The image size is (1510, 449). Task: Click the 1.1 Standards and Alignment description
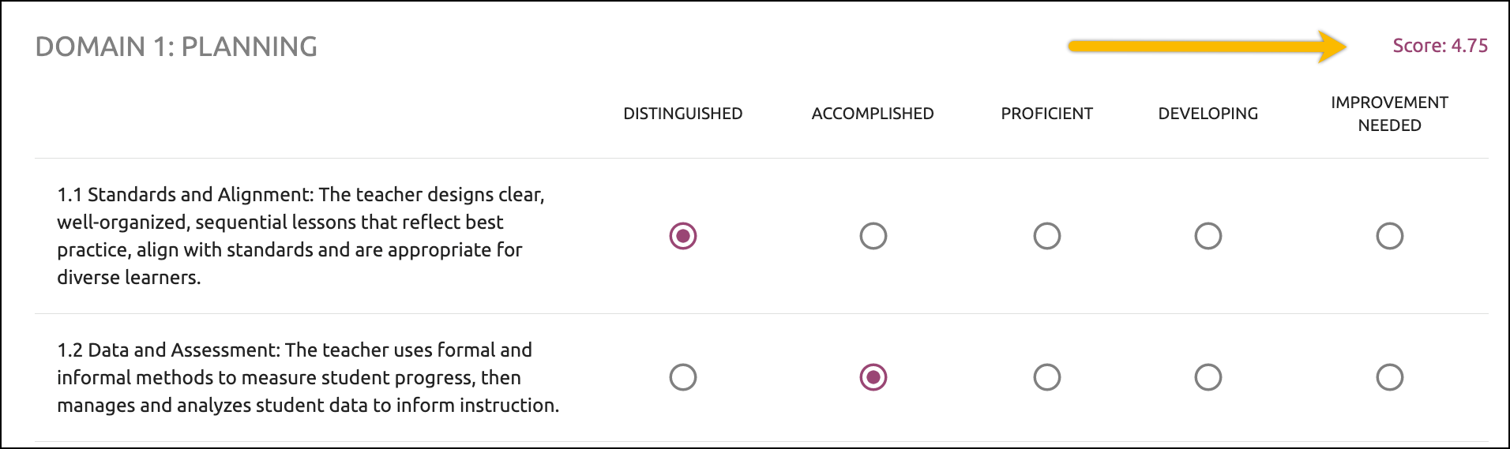[301, 236]
